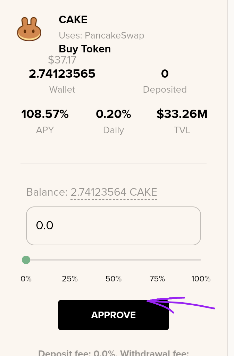Viewport: 234px width, 356px height.
Task: Click the Deposit fee text line
Action: [x=114, y=353]
